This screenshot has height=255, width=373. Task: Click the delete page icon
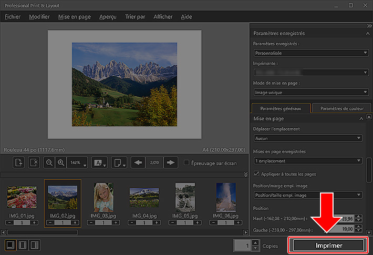pos(33,163)
